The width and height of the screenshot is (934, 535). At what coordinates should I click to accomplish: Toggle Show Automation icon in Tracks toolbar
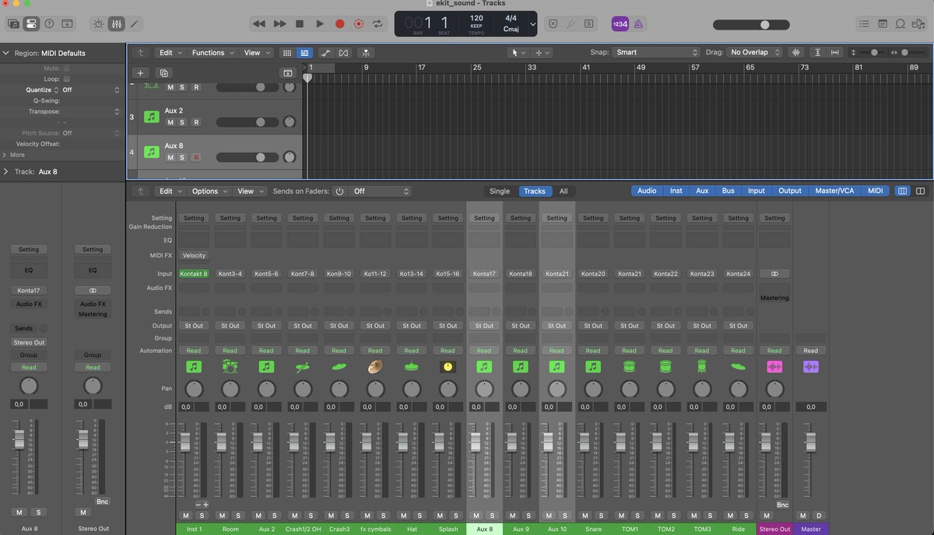[325, 53]
